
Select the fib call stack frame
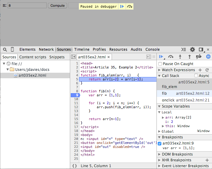coord(185,94)
